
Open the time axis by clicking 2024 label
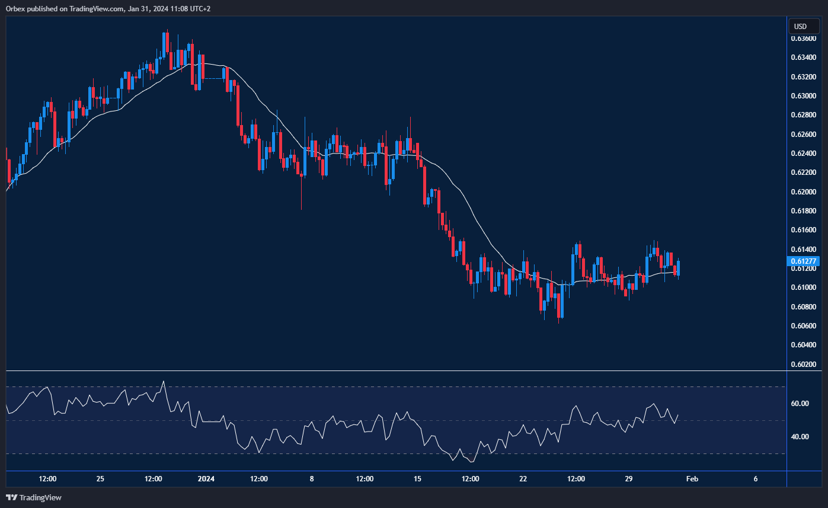point(206,479)
